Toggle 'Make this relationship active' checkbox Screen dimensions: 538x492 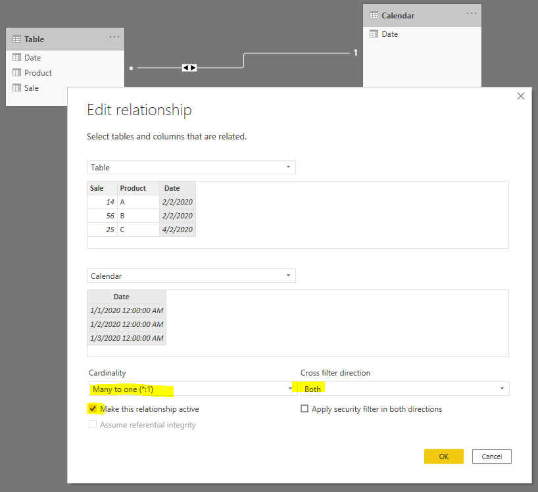pyautogui.click(x=93, y=408)
